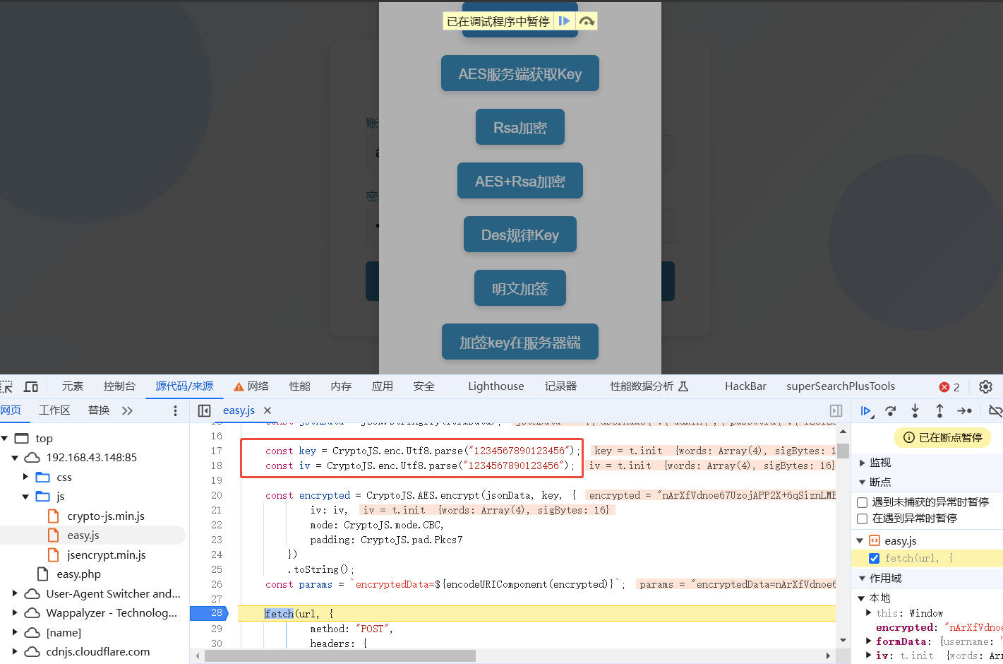Expand cdnjs.cloudflare.com origin
1003x664 pixels.
[15, 652]
